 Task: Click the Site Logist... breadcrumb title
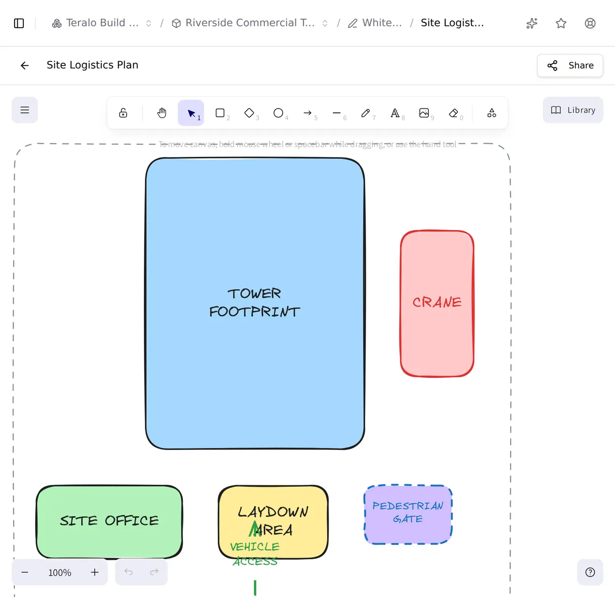[x=452, y=23]
